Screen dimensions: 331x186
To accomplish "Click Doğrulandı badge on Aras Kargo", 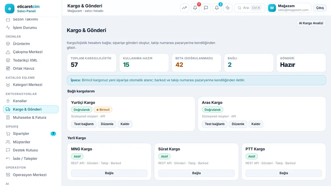I will point(212,110).
